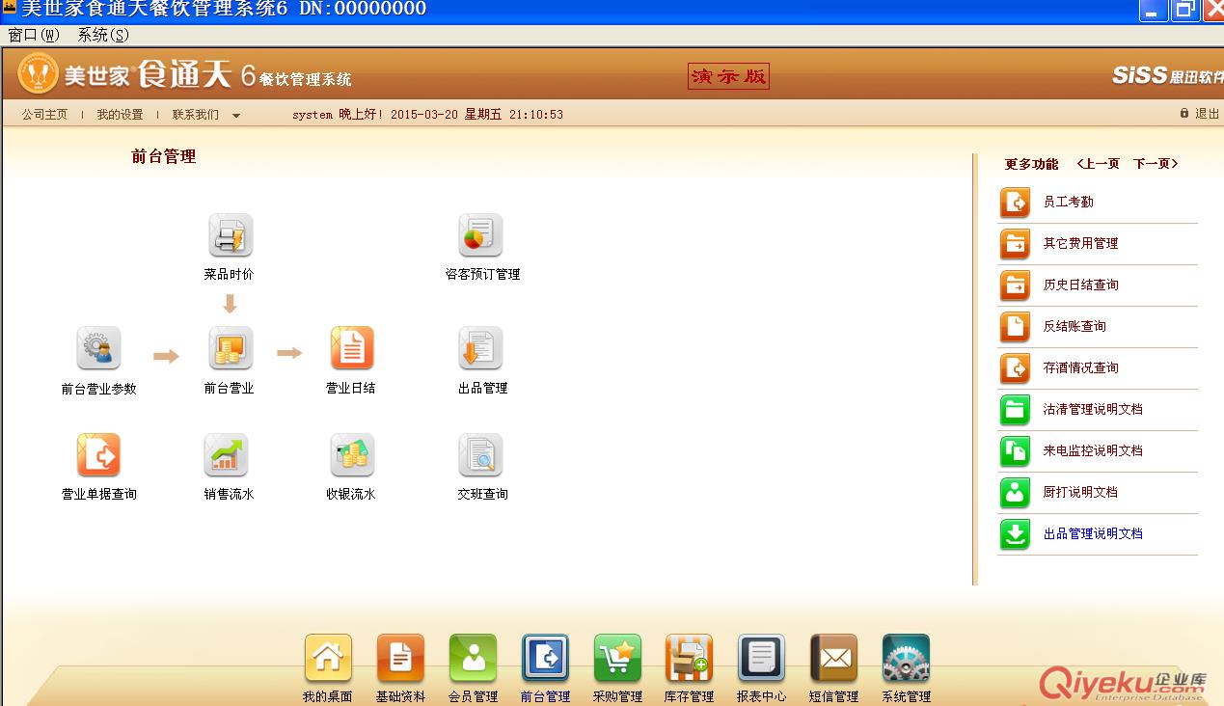
Task: Open 前台营业参数 gear icon
Action: pos(98,348)
